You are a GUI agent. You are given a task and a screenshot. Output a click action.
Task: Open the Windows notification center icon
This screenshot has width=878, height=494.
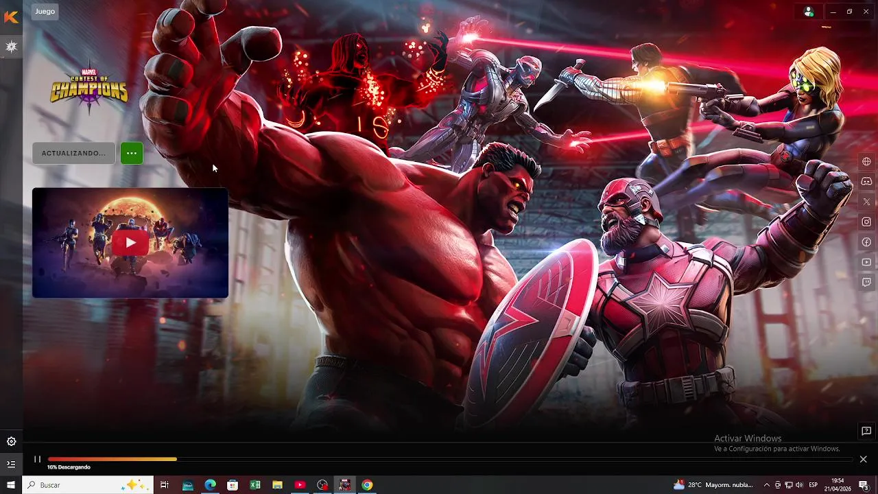pyautogui.click(x=864, y=485)
